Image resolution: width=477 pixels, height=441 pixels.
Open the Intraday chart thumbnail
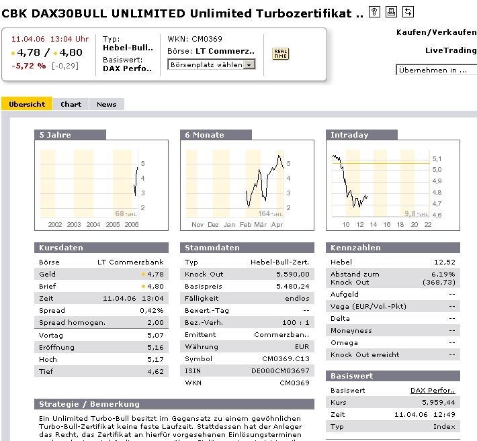(393, 185)
